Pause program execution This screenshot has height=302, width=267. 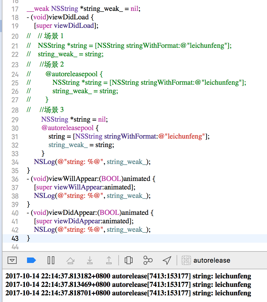pyautogui.click(x=51, y=261)
